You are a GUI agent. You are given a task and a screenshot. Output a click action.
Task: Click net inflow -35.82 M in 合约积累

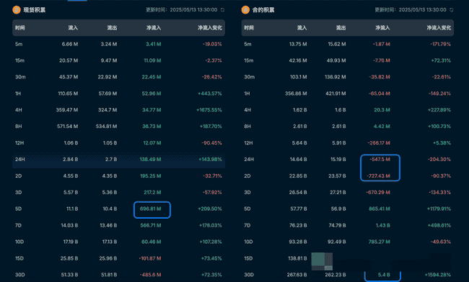[380, 77]
